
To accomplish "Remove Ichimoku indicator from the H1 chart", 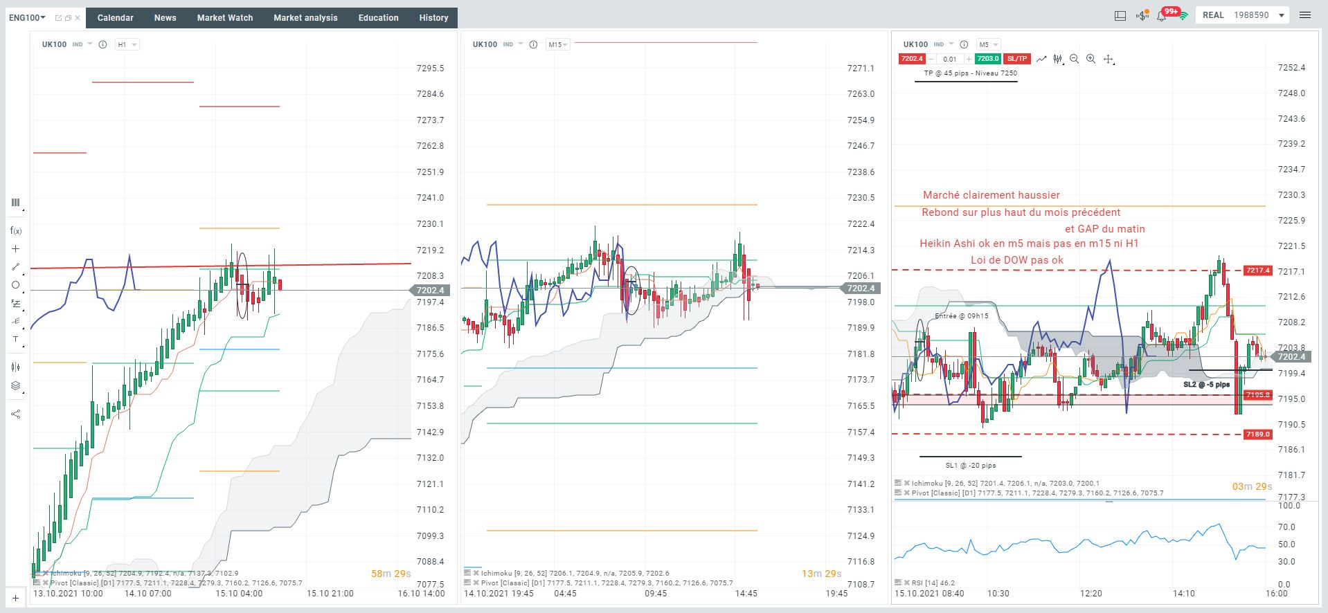I will coord(46,573).
